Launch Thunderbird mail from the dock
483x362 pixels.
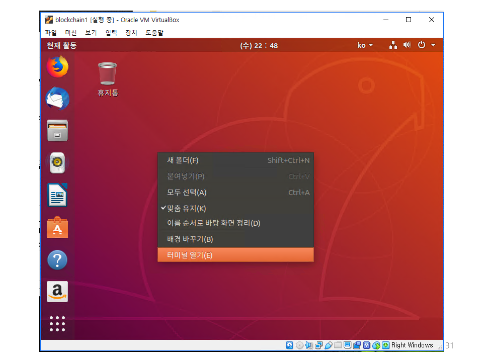pyautogui.click(x=57, y=99)
